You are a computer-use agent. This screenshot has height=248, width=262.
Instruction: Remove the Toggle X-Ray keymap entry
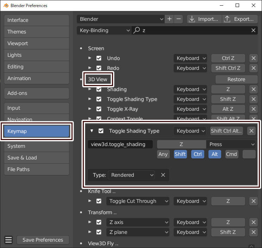[x=253, y=109]
